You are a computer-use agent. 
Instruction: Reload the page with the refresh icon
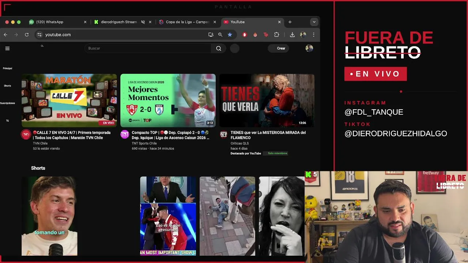[x=27, y=35]
